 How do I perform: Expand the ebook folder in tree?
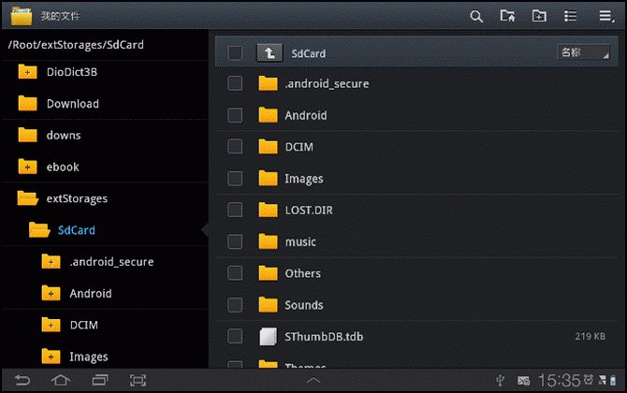pyautogui.click(x=27, y=167)
